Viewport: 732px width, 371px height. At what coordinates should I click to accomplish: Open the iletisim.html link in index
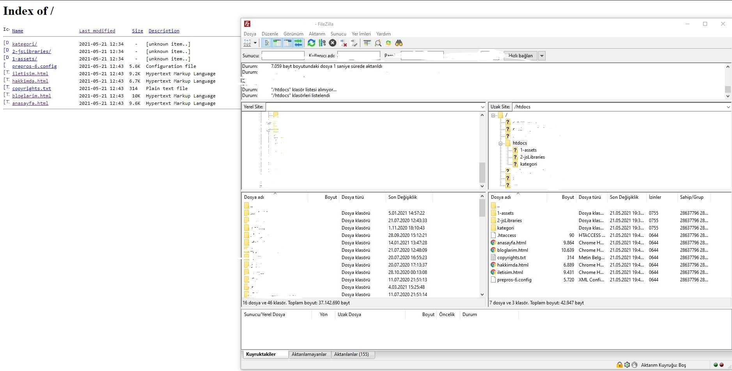[30, 74]
